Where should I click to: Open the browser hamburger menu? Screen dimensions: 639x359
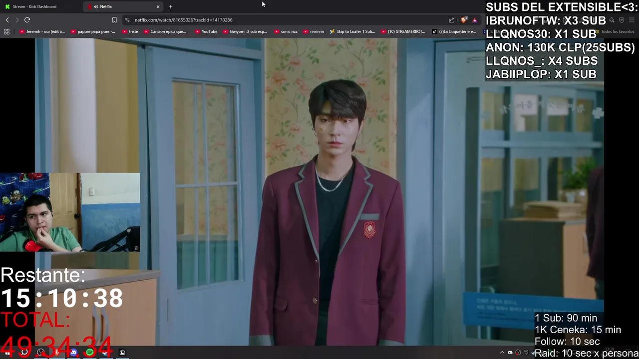(632, 20)
